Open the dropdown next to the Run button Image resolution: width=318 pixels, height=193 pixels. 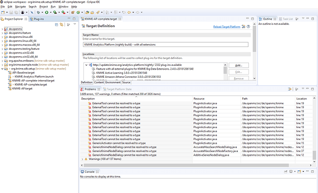click(x=51, y=12)
